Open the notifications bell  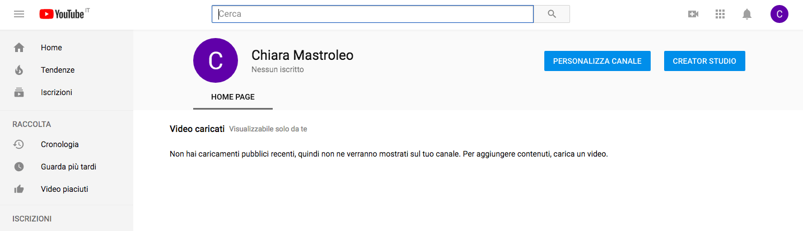(x=747, y=14)
